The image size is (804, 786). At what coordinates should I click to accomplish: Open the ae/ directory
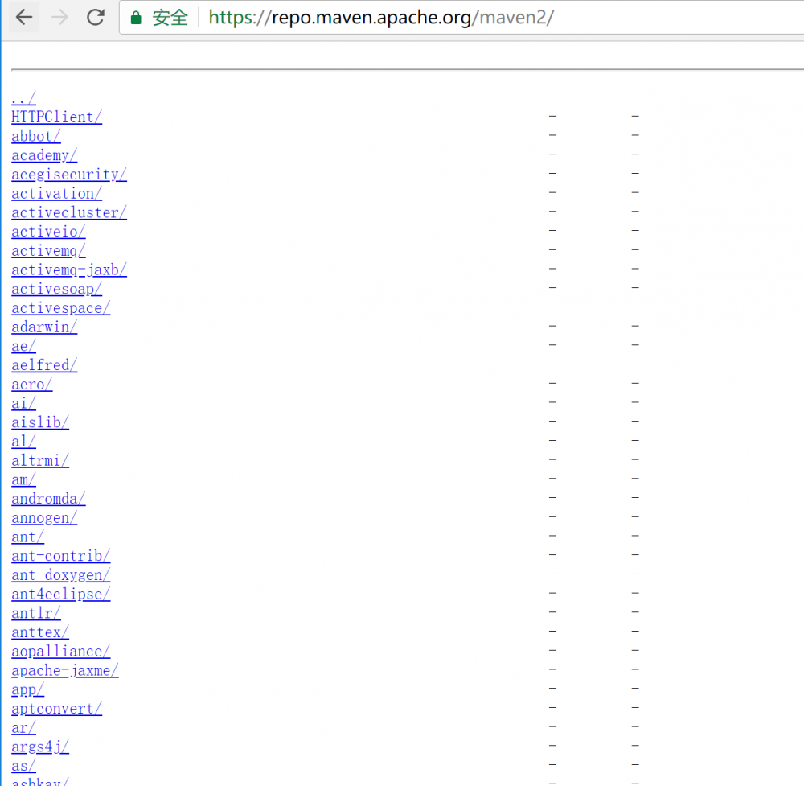click(x=23, y=346)
